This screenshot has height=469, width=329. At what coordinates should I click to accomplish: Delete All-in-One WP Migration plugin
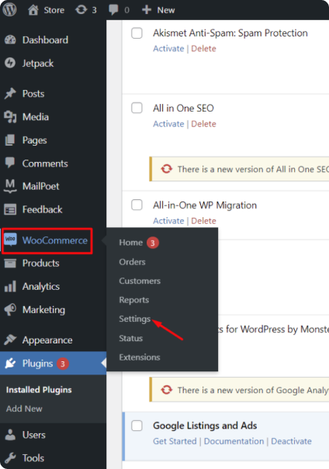pyautogui.click(x=203, y=221)
